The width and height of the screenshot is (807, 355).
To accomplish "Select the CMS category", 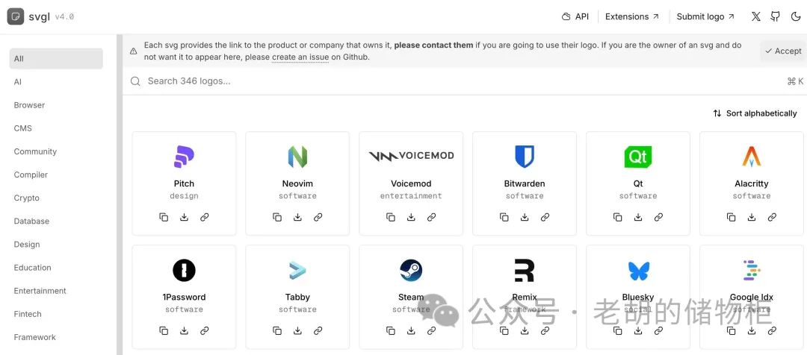I will click(x=56, y=128).
